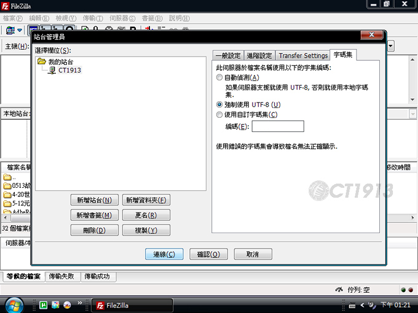Open dropdown arrow next to Site Manager icon

pyautogui.click(x=20, y=30)
